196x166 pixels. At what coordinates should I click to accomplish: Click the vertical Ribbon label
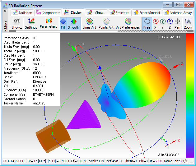[x=5, y=26]
